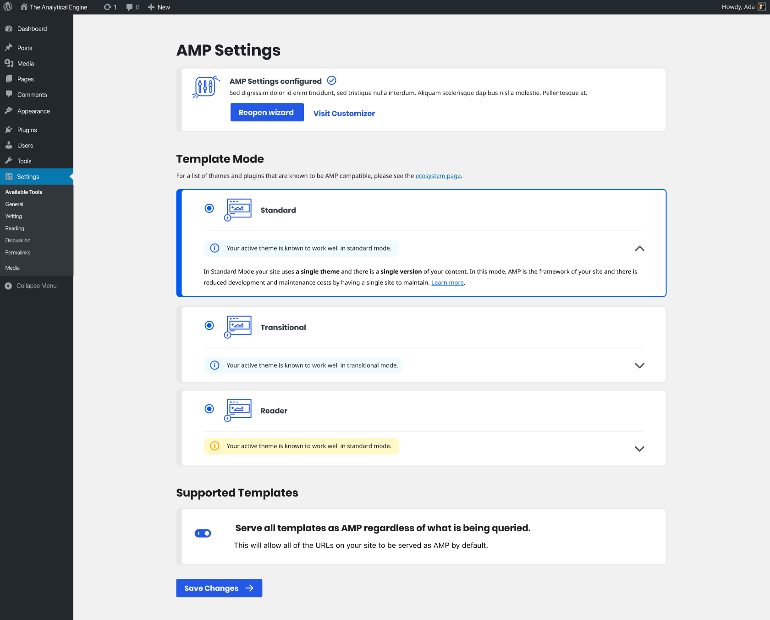Click the Learn more link
Image resolution: width=770 pixels, height=620 pixels.
pos(447,283)
